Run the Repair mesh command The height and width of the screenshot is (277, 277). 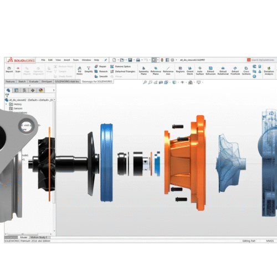point(100,66)
